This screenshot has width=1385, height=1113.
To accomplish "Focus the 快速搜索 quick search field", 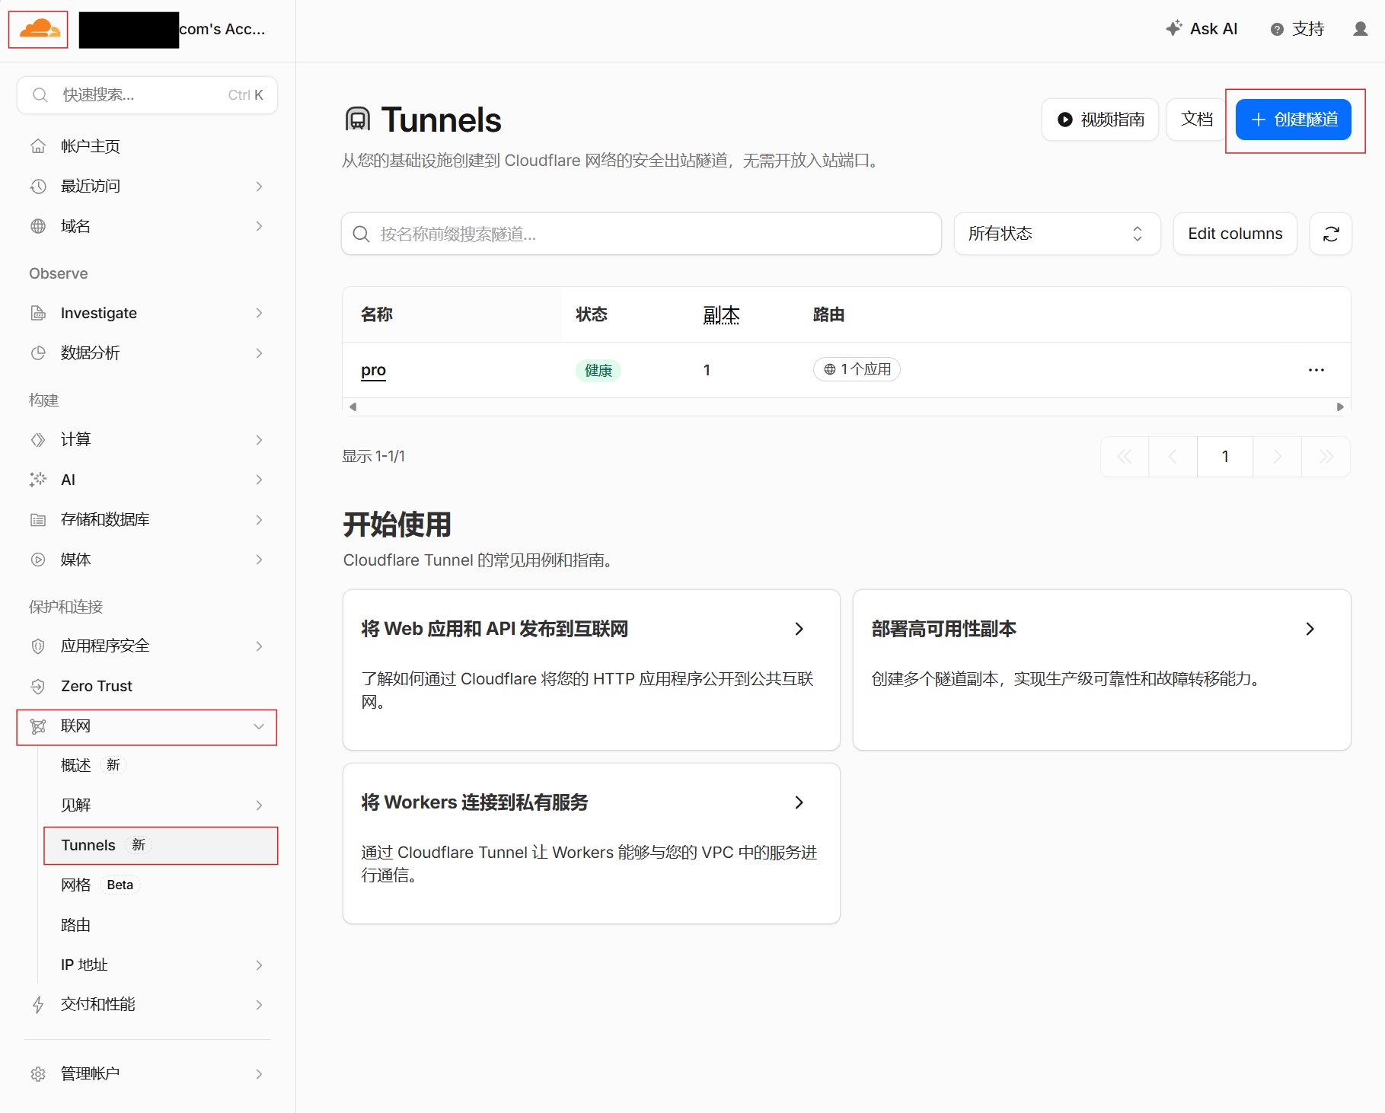I will click(147, 95).
